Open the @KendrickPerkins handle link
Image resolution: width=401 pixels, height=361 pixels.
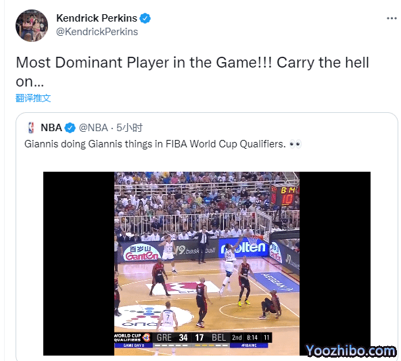[97, 32]
